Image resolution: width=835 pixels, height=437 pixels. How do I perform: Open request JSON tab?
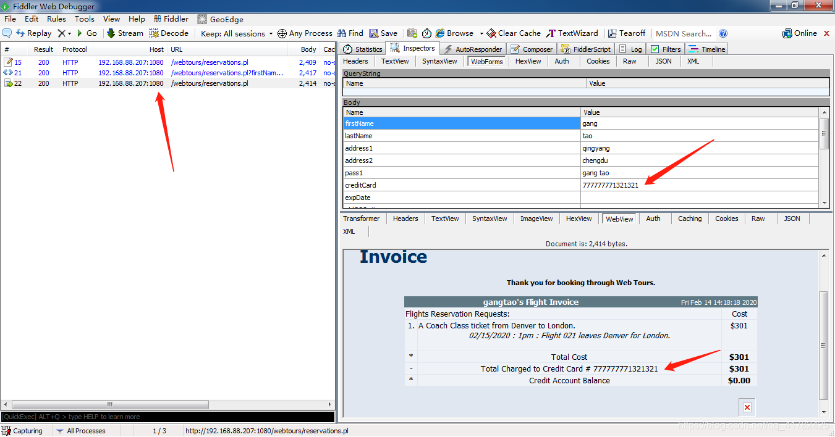click(x=663, y=61)
